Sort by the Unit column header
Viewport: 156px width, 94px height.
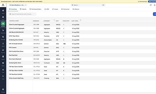(x=57, y=21)
